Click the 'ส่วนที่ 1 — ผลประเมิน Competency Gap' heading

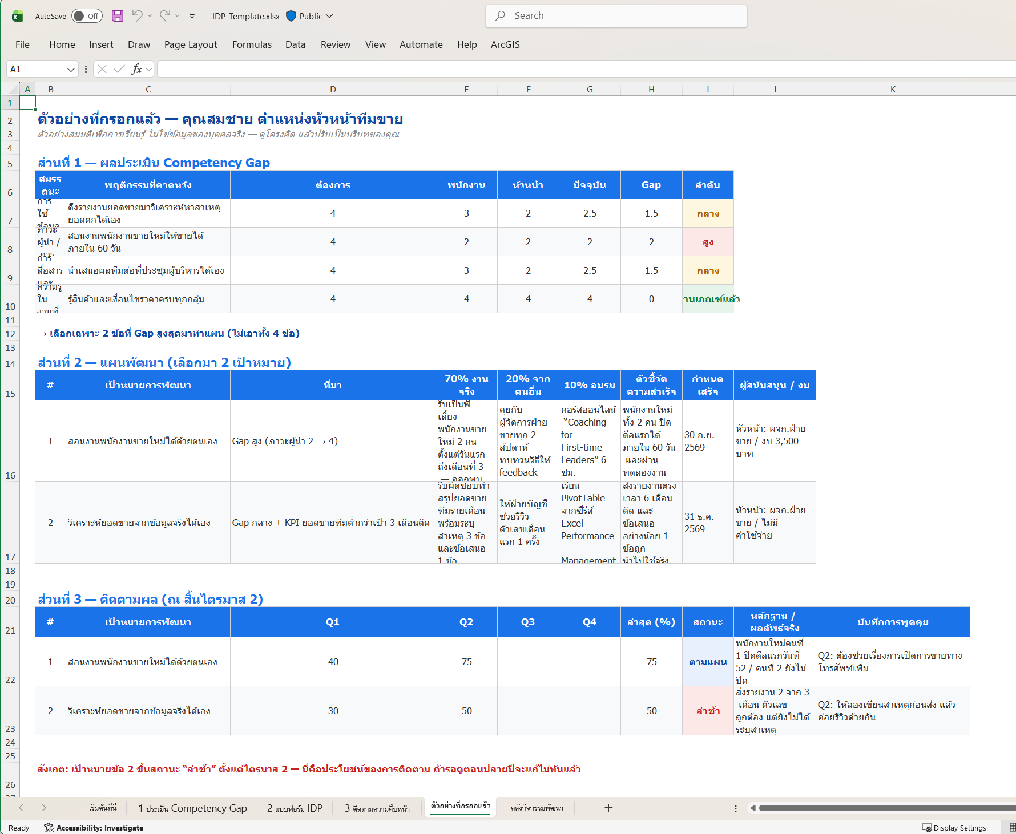154,163
